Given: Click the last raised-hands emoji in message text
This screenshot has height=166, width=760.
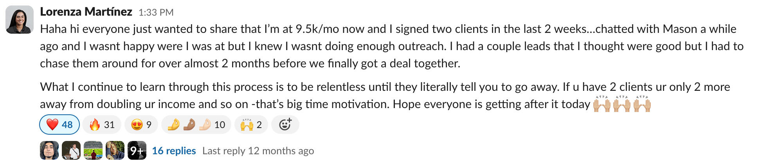Looking at the screenshot, I should pos(642,105).
